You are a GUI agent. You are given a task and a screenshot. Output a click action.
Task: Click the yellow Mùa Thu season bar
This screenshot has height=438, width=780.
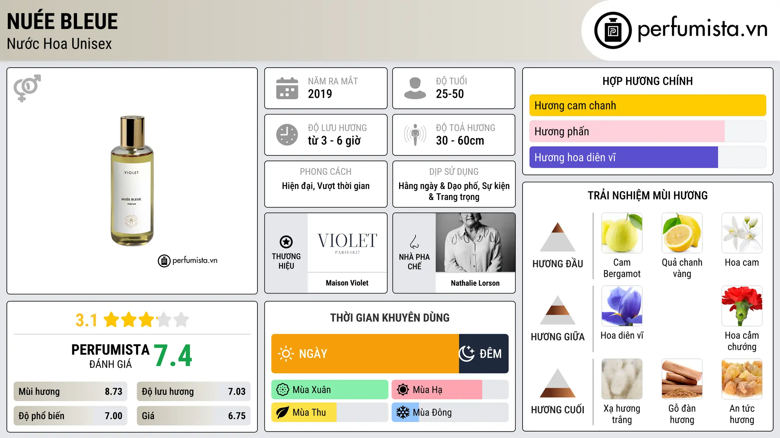(304, 413)
